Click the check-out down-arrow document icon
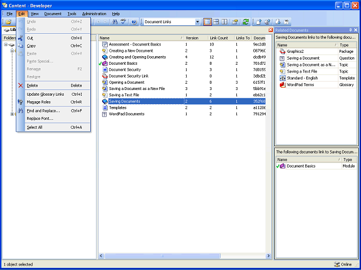 (278, 22)
